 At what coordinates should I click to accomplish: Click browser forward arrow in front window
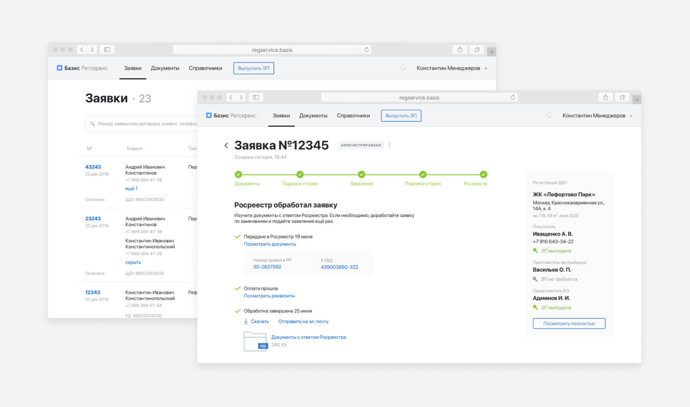[x=241, y=97]
